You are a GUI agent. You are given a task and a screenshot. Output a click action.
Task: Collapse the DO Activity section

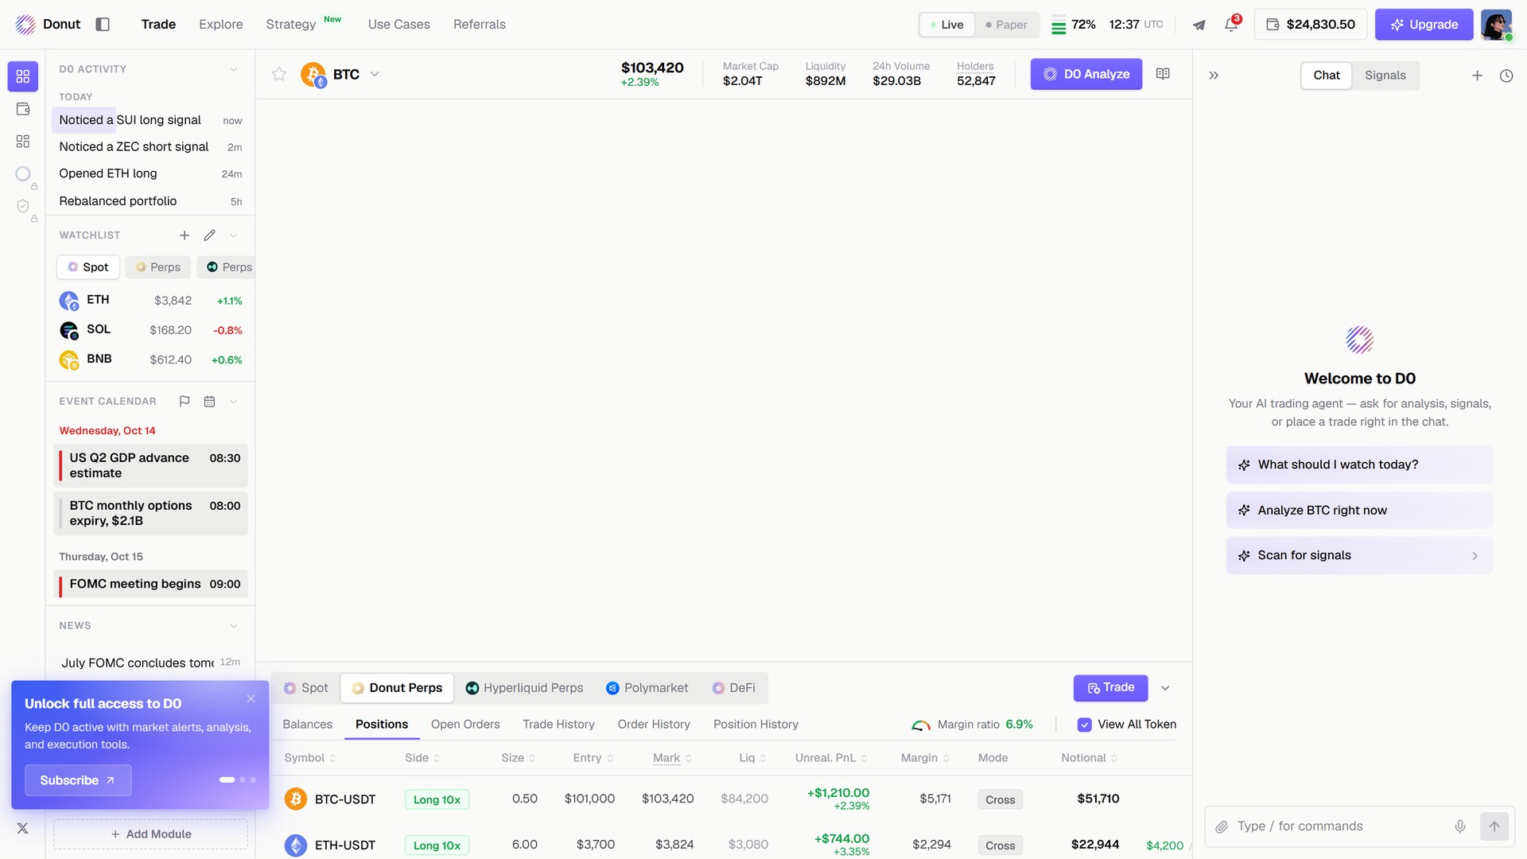(x=234, y=69)
